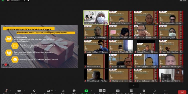Select Anthonj Sinaga's video tile
The width and height of the screenshot is (188, 94).
tap(146, 47)
